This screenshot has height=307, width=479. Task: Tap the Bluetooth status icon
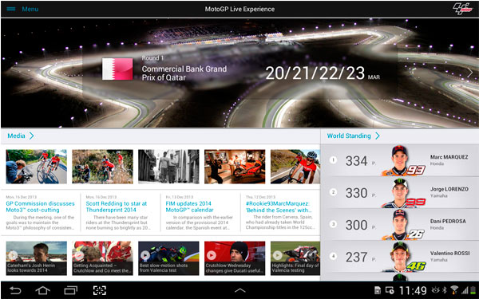point(445,290)
